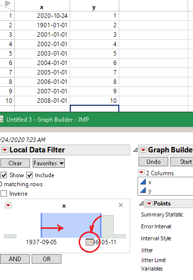Click cell 1901-01-01 in column x

tap(42, 25)
